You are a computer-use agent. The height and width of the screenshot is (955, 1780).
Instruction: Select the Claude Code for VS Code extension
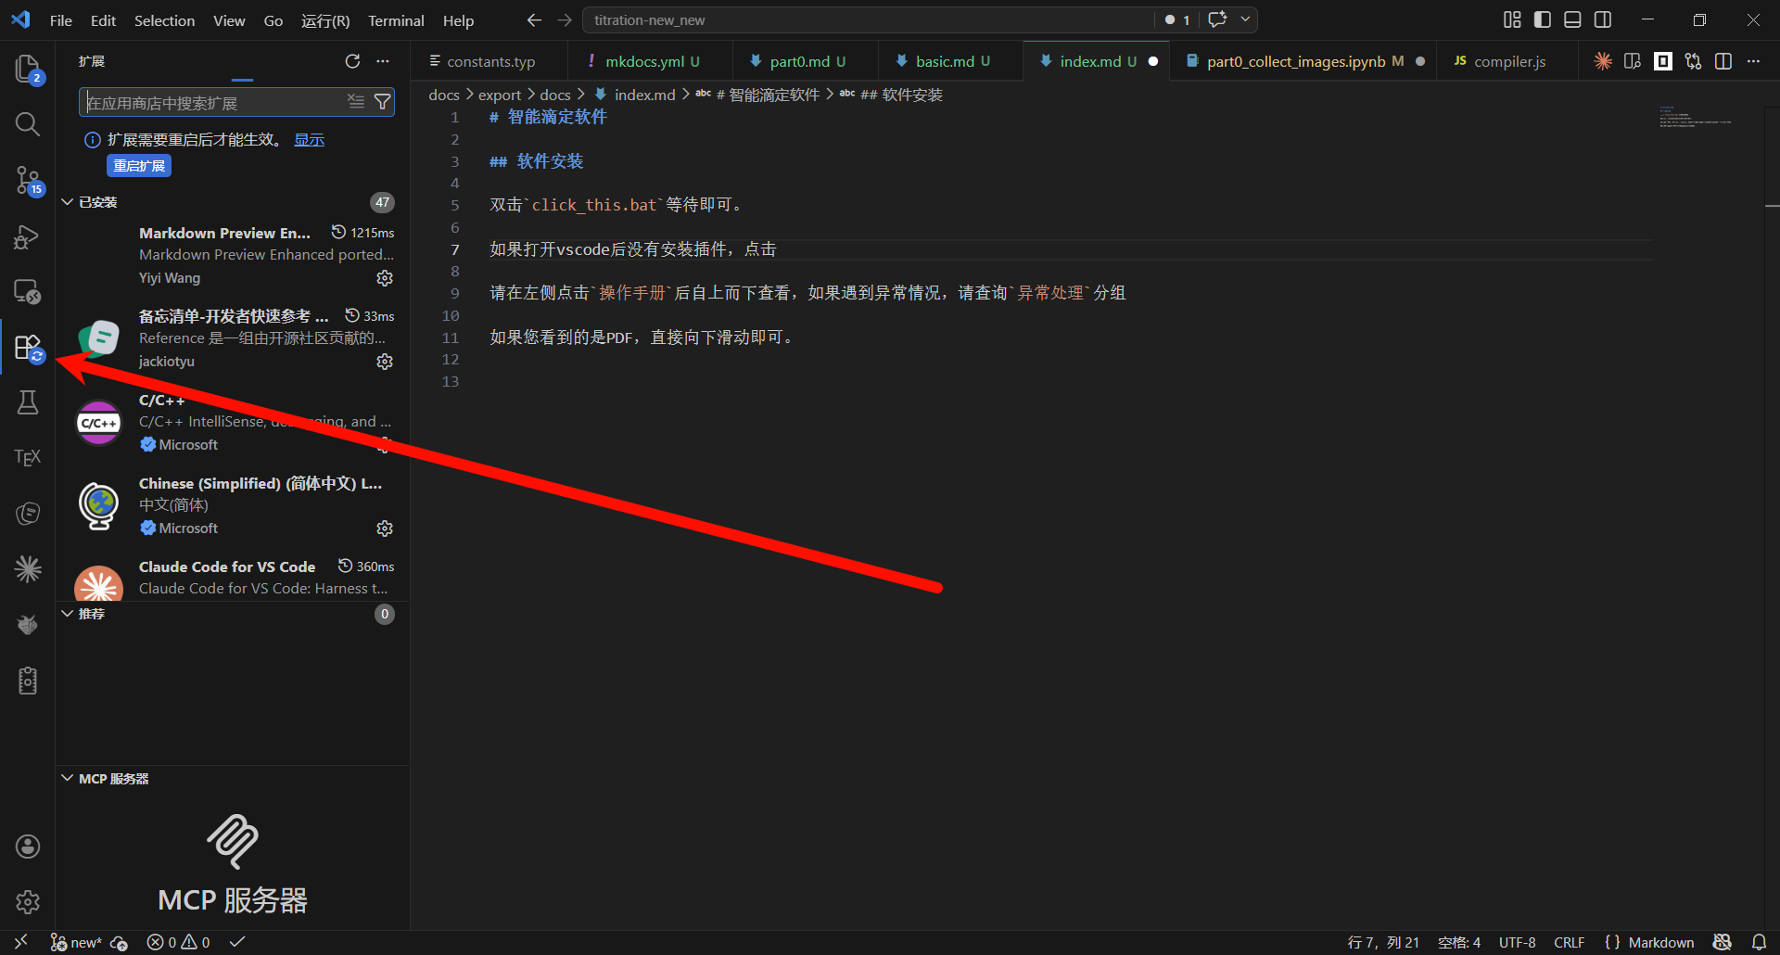pos(233,578)
